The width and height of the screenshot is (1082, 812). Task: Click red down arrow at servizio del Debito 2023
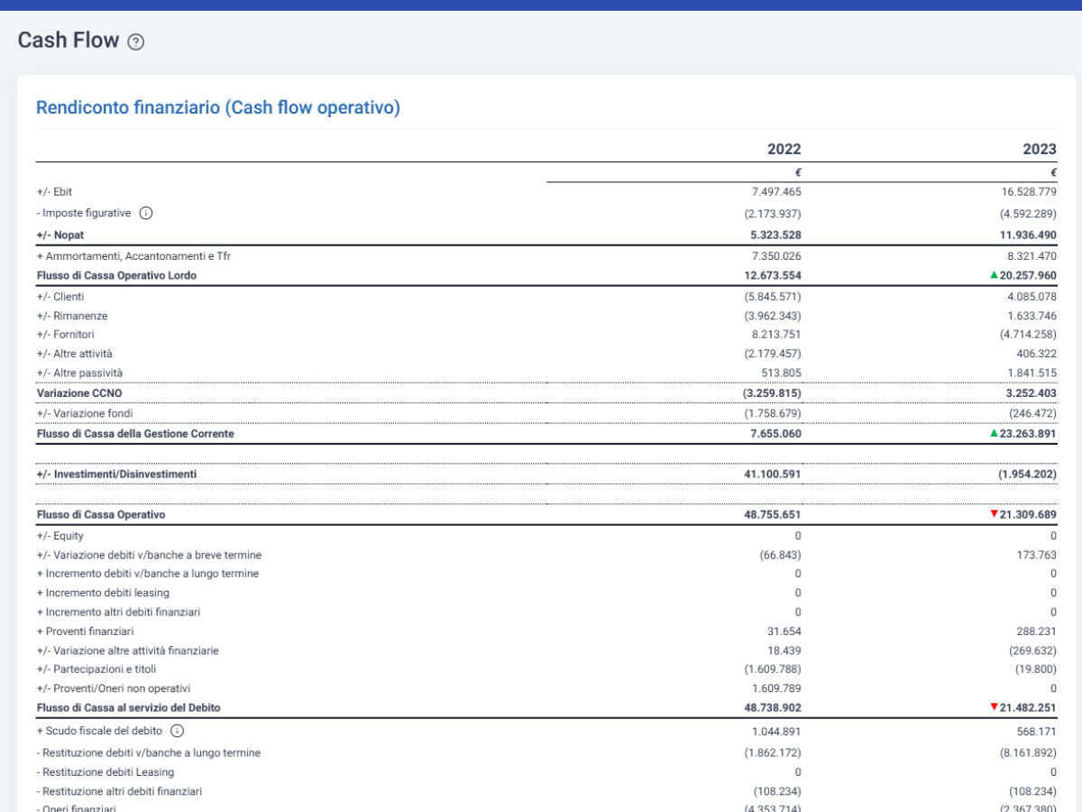click(x=994, y=707)
